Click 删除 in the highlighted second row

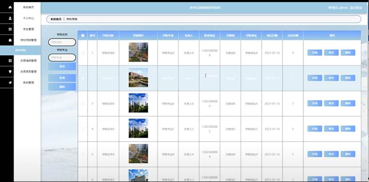(x=348, y=78)
